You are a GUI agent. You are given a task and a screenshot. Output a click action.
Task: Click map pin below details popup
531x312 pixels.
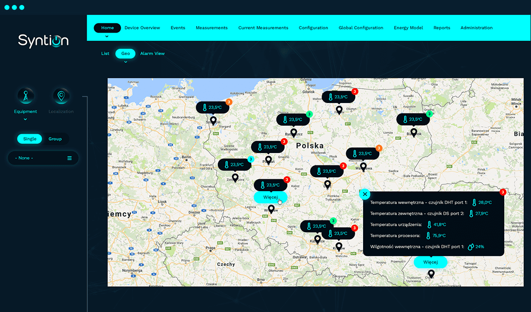(x=431, y=273)
